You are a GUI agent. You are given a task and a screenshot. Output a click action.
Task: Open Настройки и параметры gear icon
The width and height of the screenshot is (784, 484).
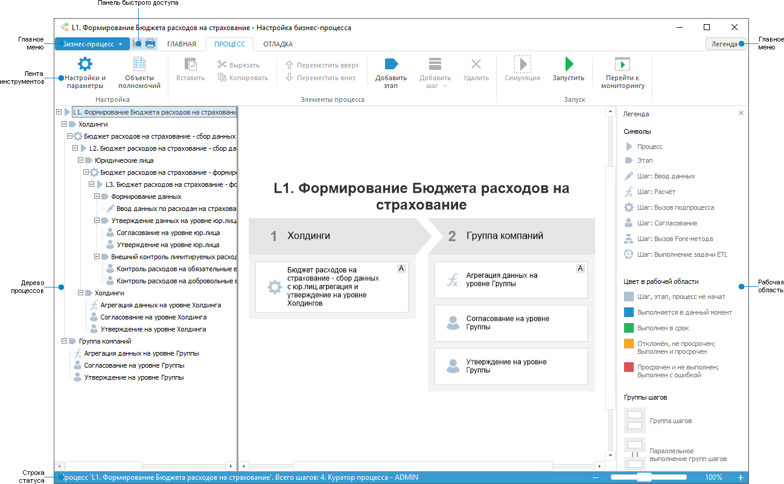coord(85,64)
